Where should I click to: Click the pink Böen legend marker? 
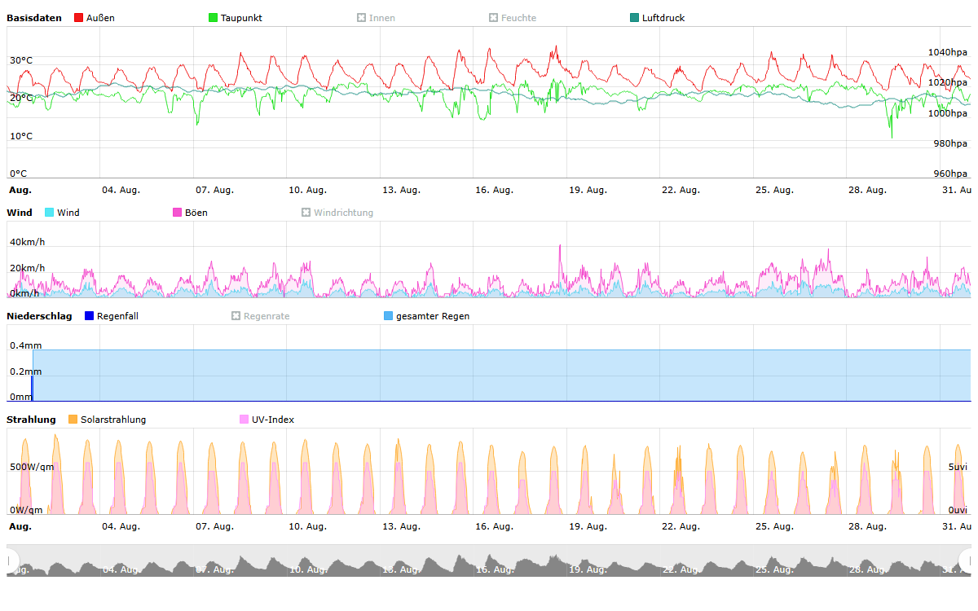pyautogui.click(x=177, y=213)
